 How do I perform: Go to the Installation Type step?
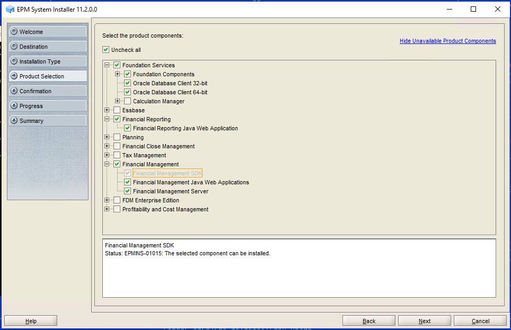coord(48,61)
